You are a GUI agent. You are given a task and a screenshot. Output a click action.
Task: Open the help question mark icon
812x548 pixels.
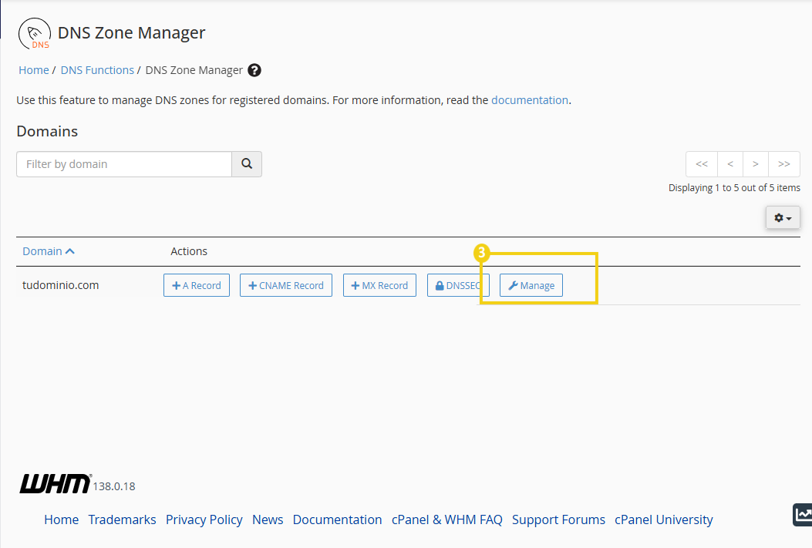254,70
